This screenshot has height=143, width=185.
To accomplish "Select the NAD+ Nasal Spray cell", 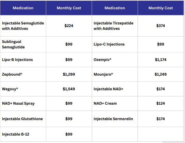I will click(18, 103).
